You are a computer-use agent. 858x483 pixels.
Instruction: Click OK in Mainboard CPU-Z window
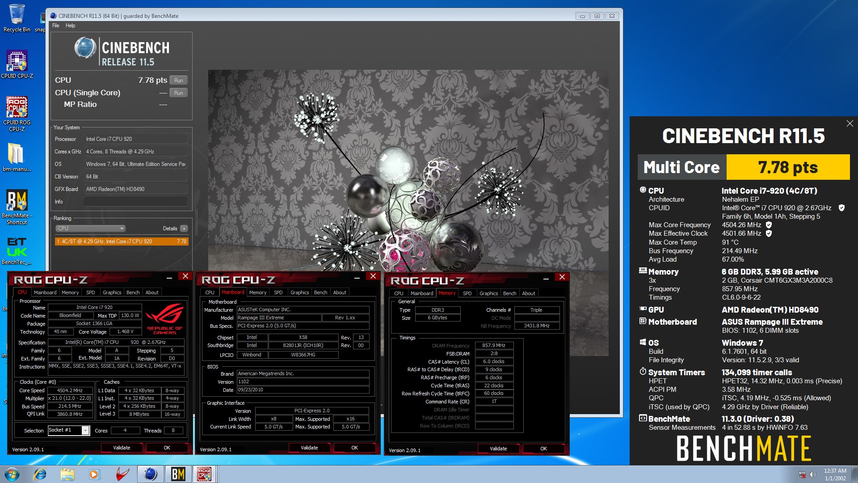click(354, 448)
